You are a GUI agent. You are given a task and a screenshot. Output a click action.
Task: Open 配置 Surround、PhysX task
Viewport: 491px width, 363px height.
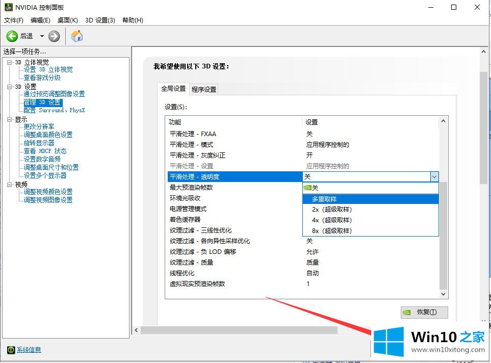[54, 110]
